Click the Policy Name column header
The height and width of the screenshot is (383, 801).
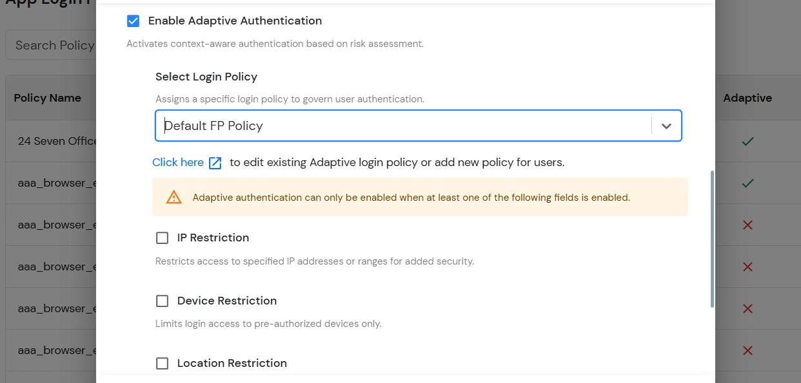coord(47,97)
